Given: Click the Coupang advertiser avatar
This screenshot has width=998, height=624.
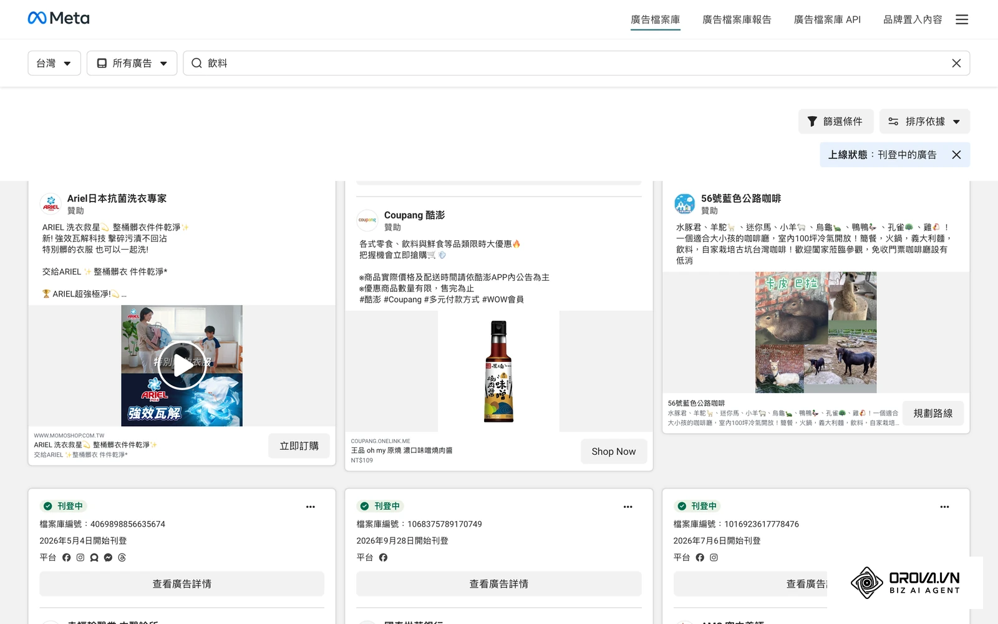Looking at the screenshot, I should click(x=367, y=220).
